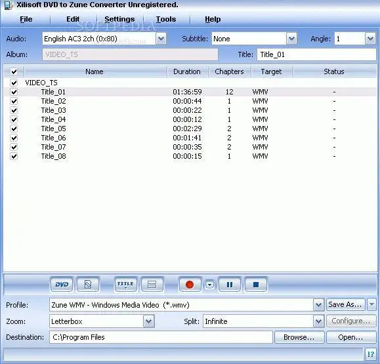Open the dropdown arrow next to Save As
The width and height of the screenshot is (380, 364).
[371, 304]
